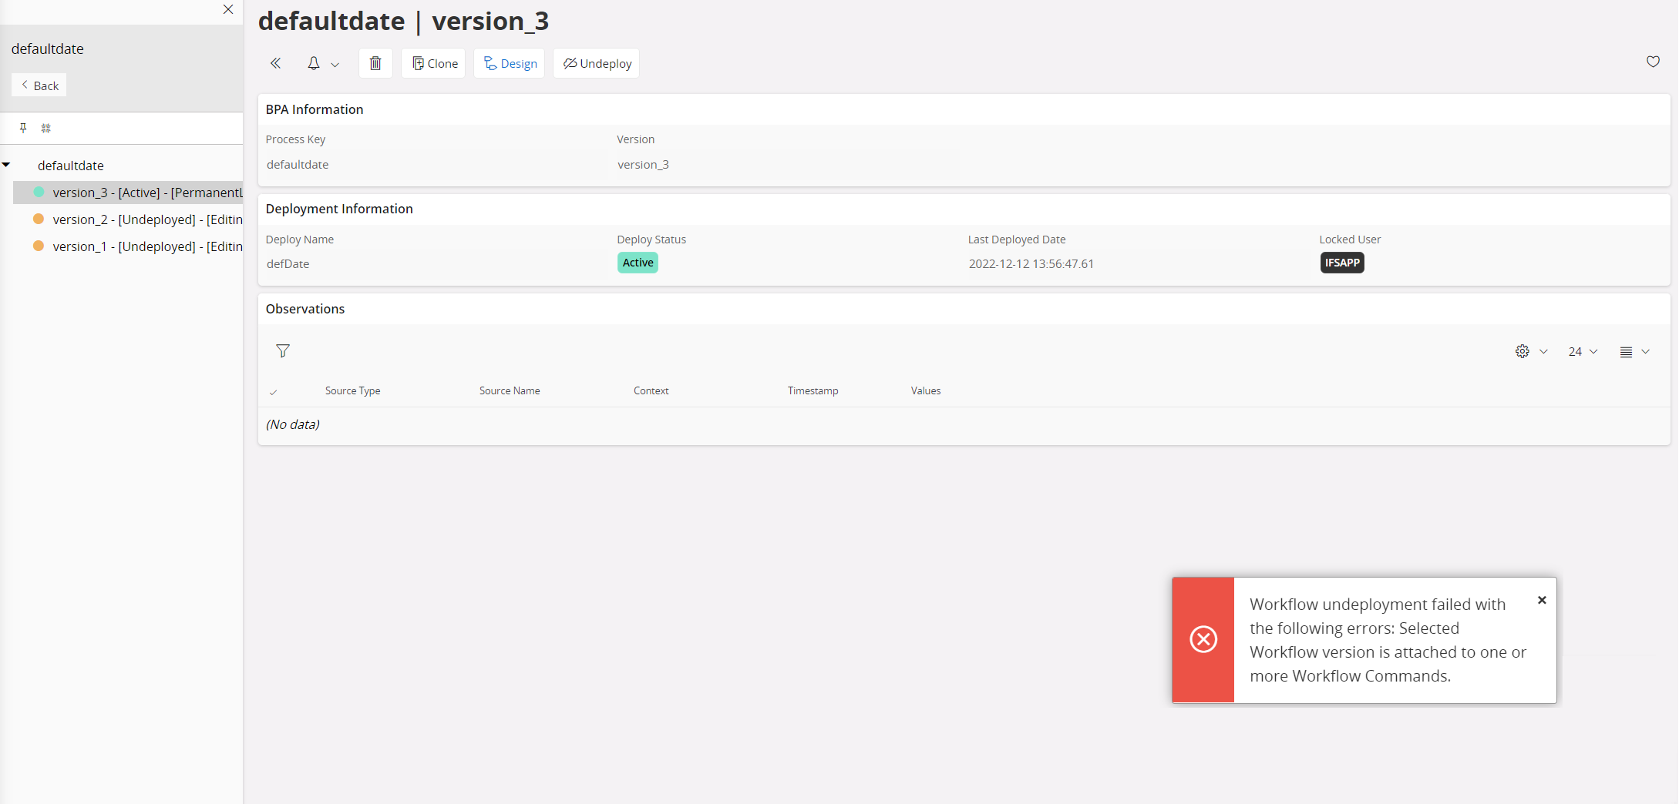Open the list view density dropdown
The width and height of the screenshot is (1679, 804).
[1634, 351]
